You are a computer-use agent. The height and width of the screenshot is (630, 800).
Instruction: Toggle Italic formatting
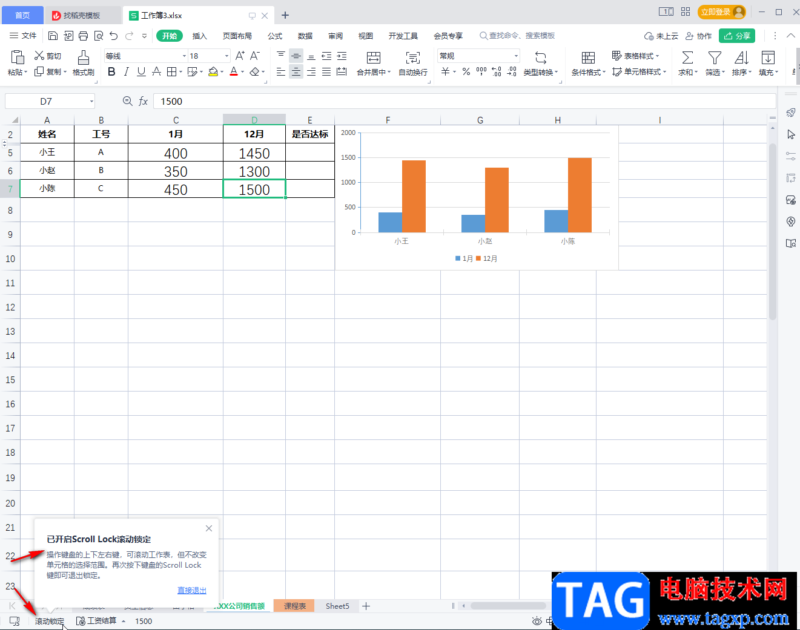[x=126, y=71]
